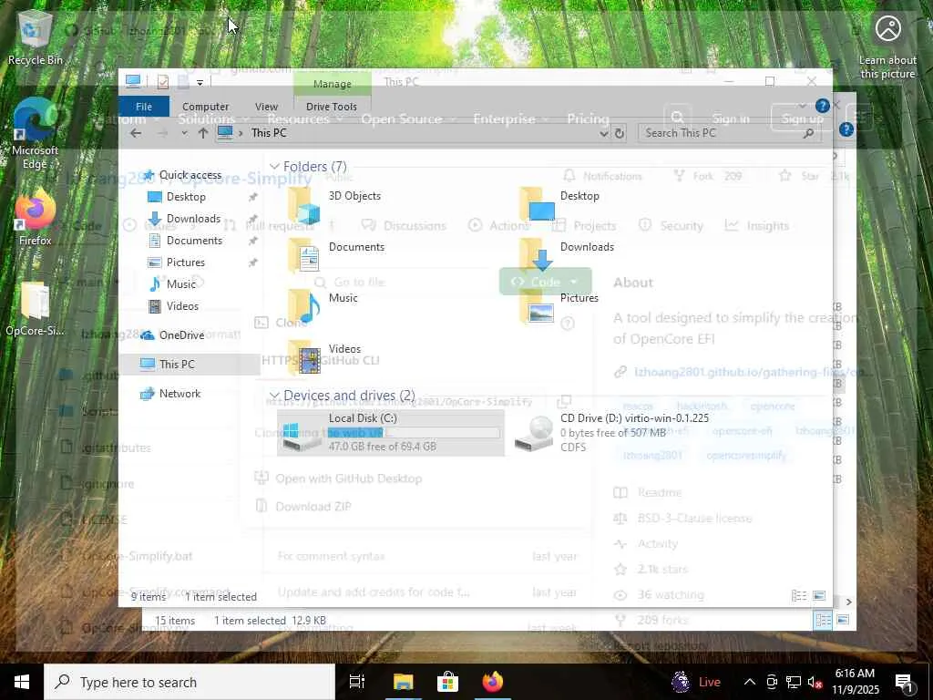Viewport: 933px width, 700px height.
Task: Open Microsoft Store from the taskbar
Action: pyautogui.click(x=447, y=682)
